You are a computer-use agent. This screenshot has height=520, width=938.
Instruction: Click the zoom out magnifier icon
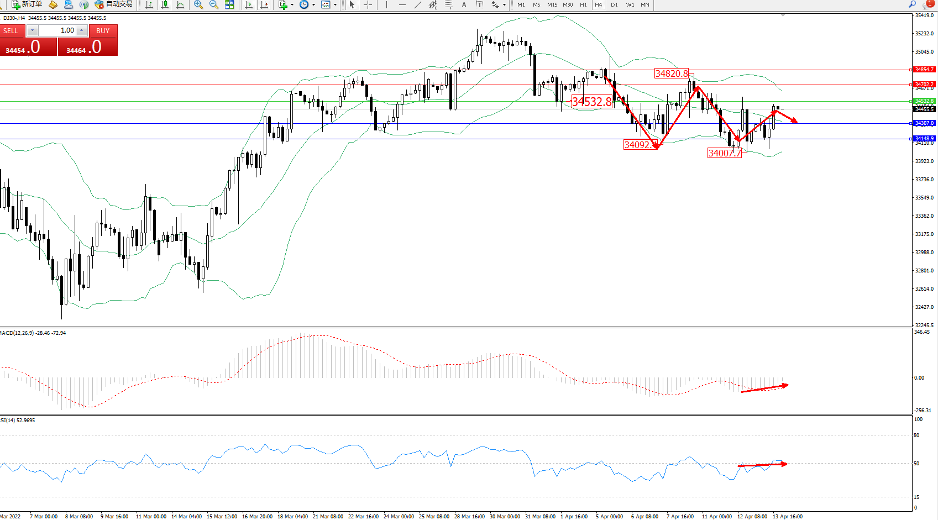tap(213, 5)
